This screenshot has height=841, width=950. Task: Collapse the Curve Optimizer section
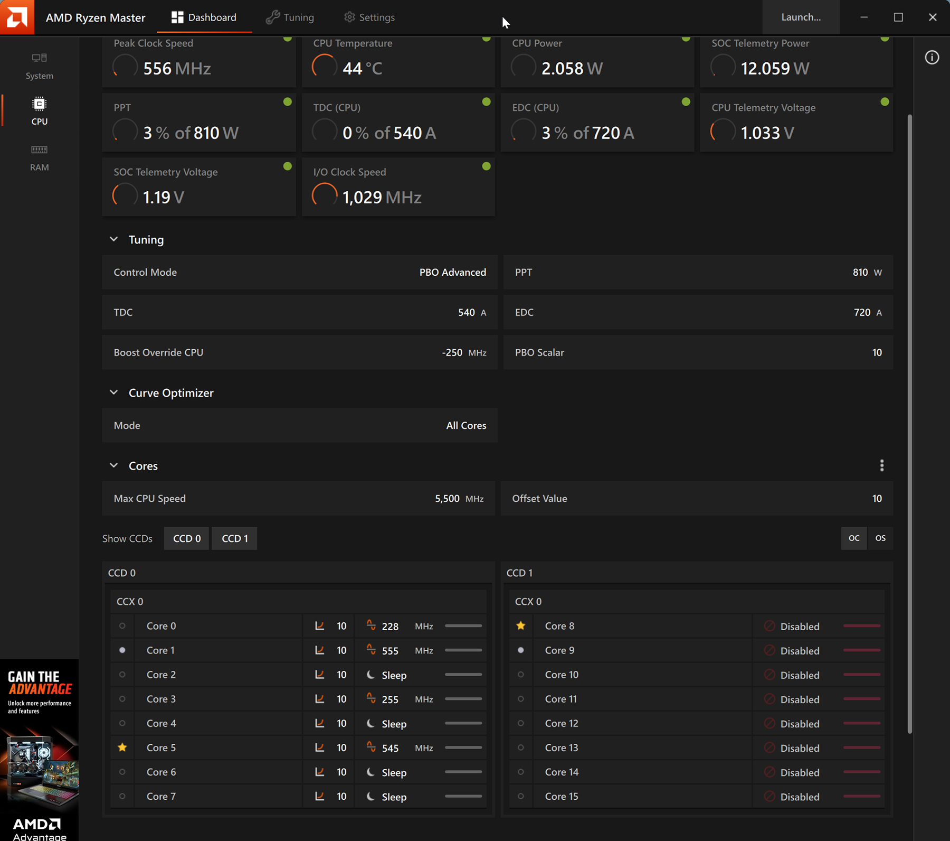(x=113, y=393)
